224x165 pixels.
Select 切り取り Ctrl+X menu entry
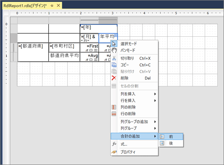[x=134, y=58]
